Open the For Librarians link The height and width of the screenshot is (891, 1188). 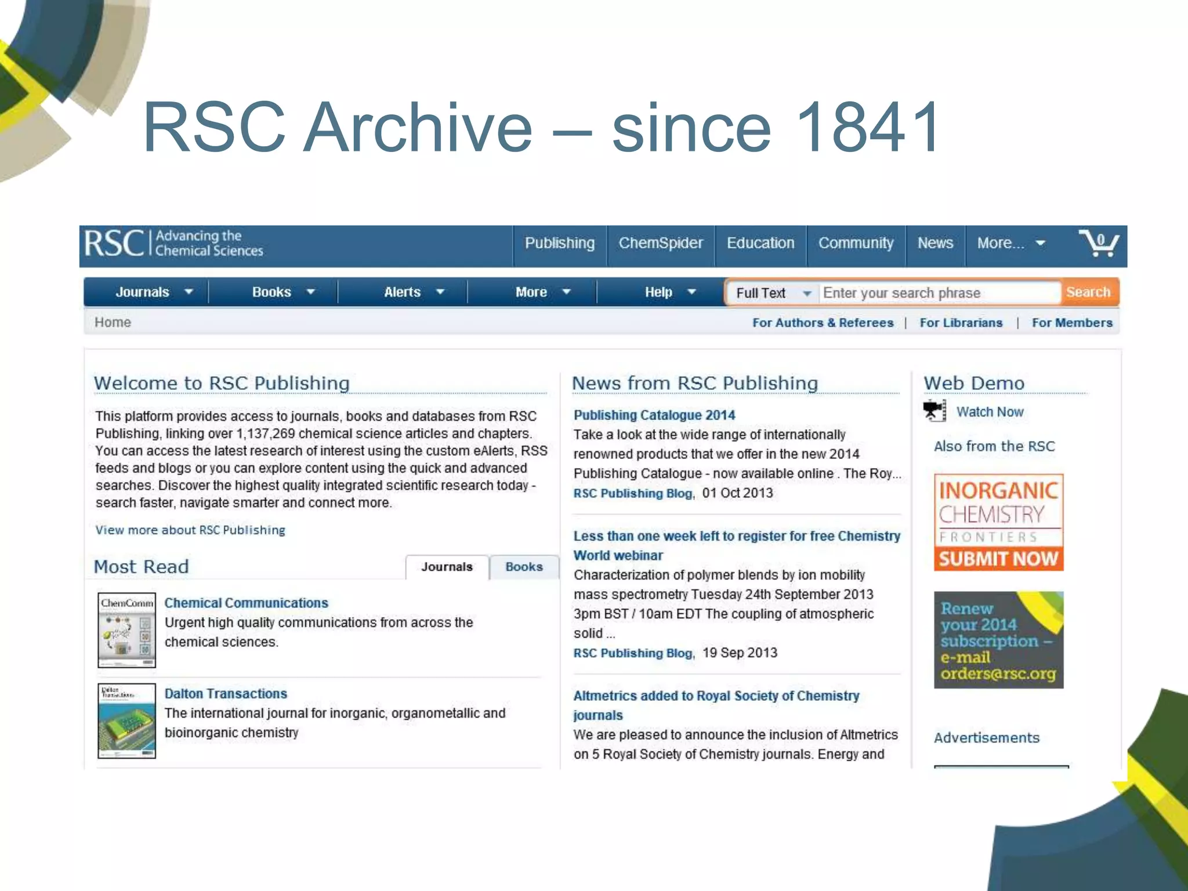pyautogui.click(x=961, y=323)
